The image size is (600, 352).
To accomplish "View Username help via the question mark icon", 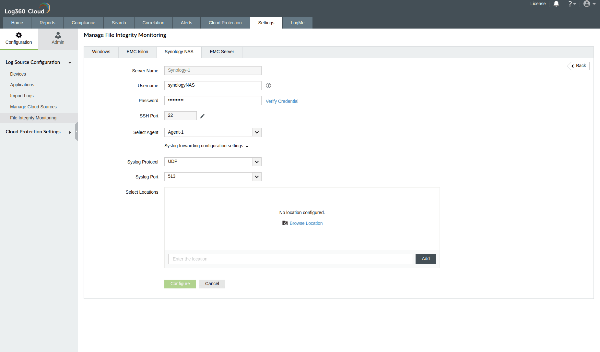I will tap(268, 85).
